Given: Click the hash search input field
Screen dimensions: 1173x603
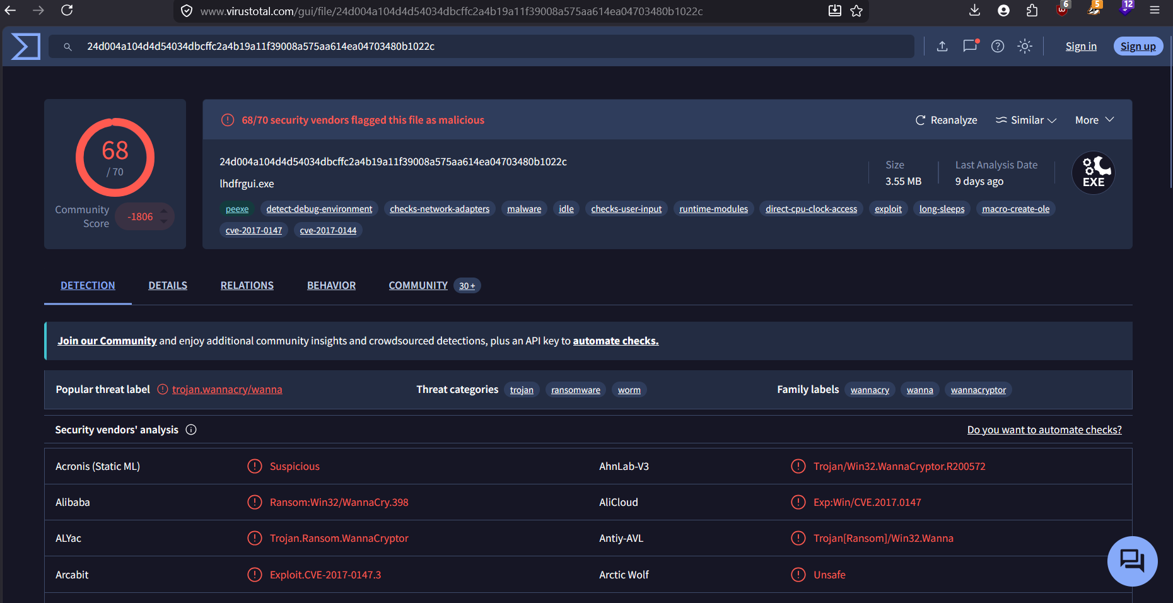Looking at the screenshot, I should (x=481, y=46).
